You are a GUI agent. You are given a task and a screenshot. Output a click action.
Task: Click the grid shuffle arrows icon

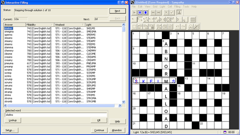click(x=159, y=27)
